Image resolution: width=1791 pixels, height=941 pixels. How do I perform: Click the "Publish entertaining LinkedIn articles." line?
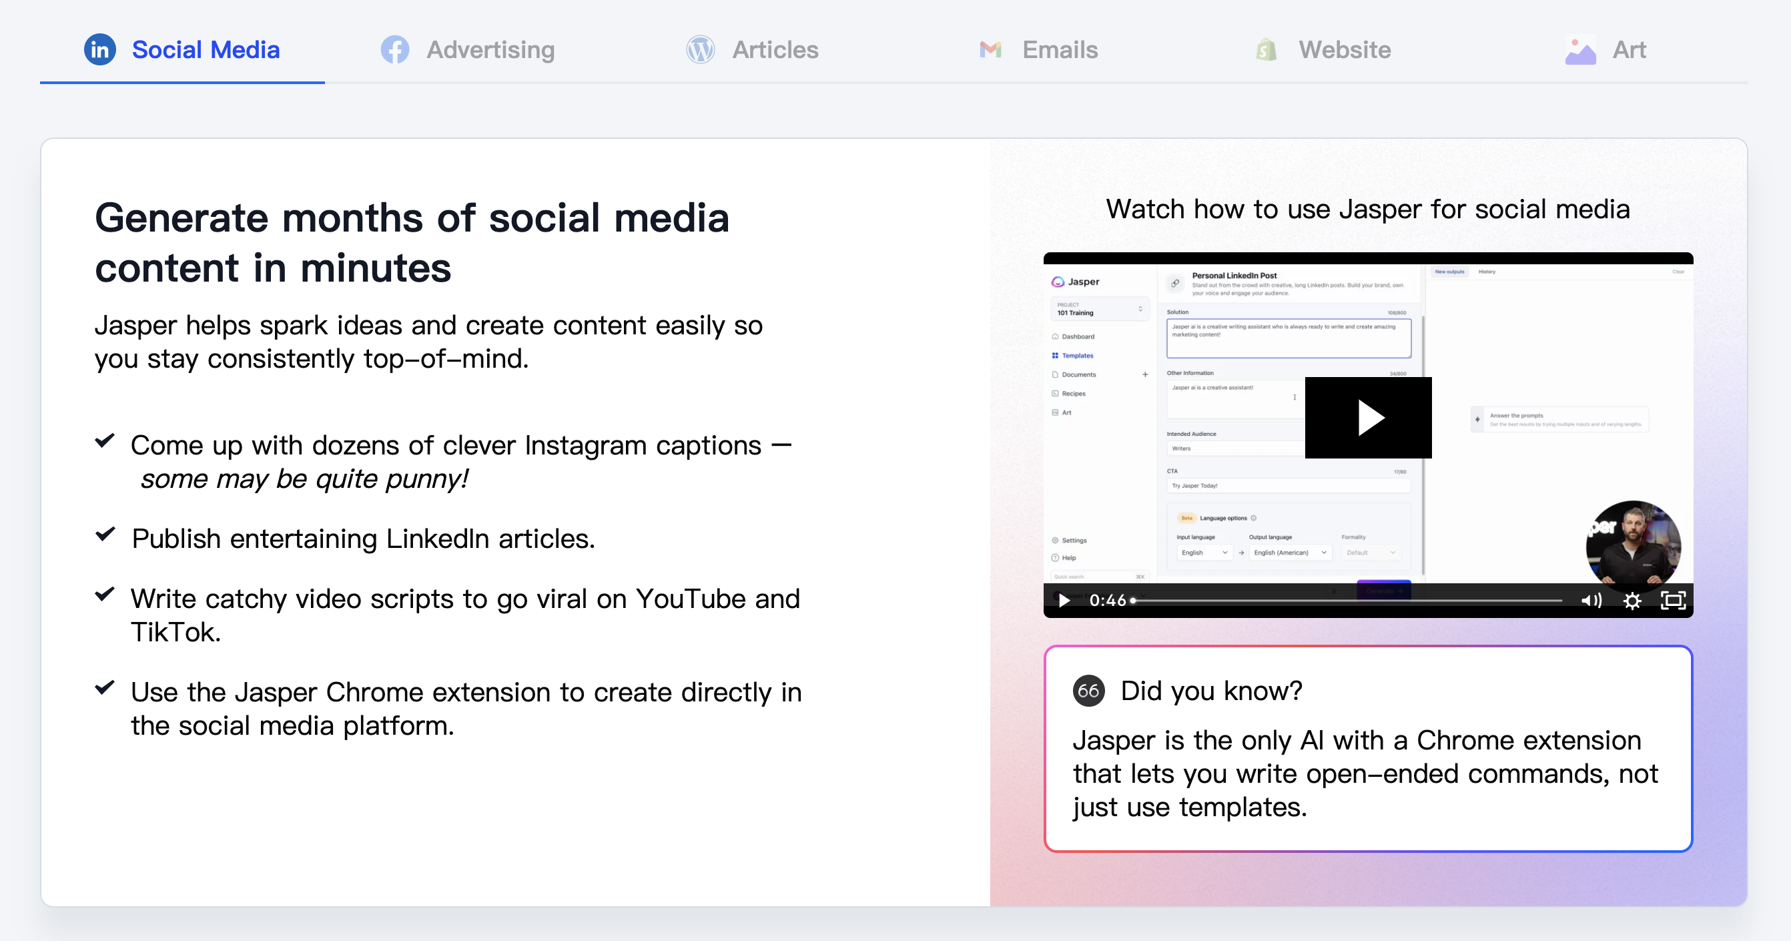364,539
